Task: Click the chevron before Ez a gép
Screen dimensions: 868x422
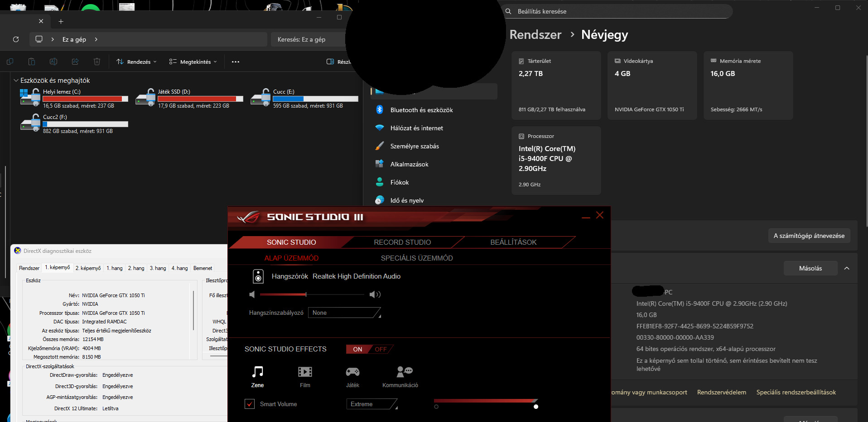Action: point(53,39)
